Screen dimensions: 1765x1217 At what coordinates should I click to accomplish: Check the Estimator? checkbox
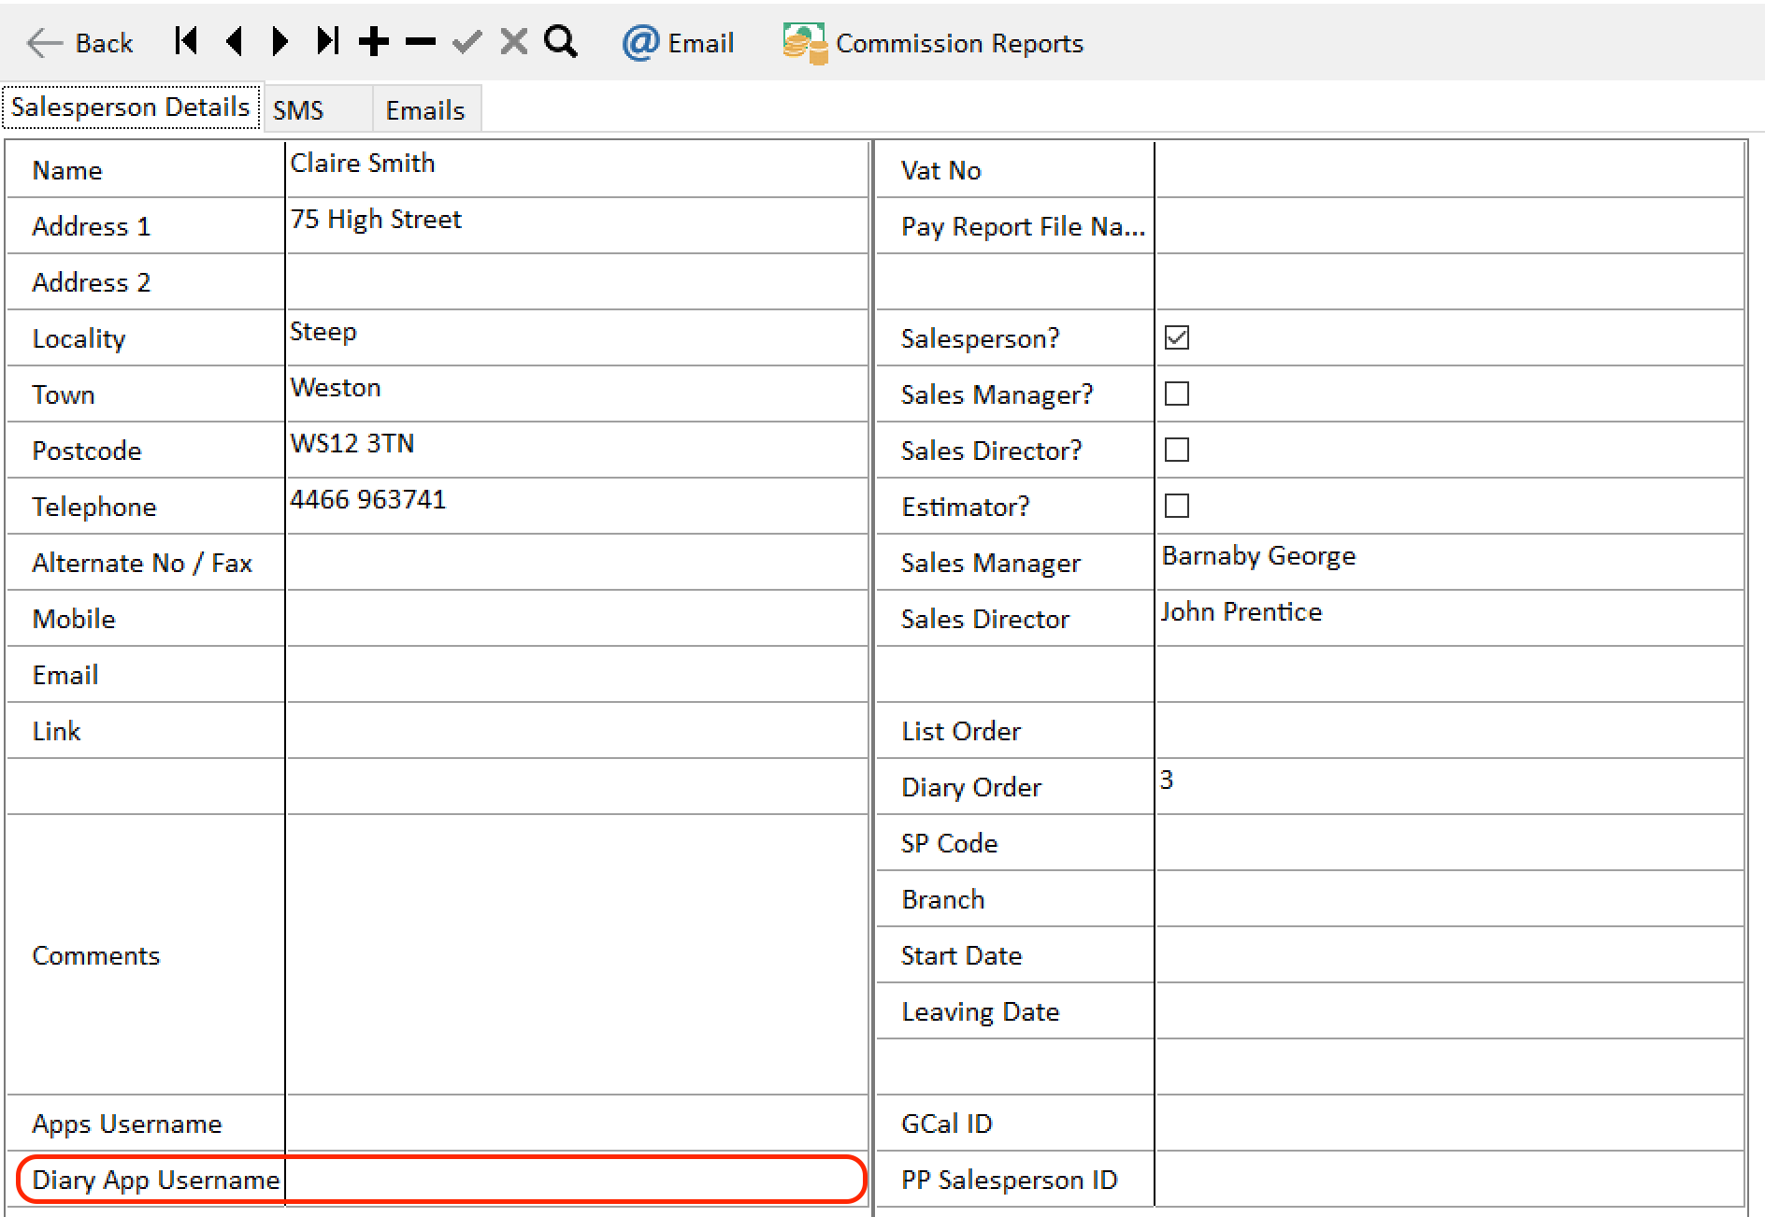(1177, 506)
